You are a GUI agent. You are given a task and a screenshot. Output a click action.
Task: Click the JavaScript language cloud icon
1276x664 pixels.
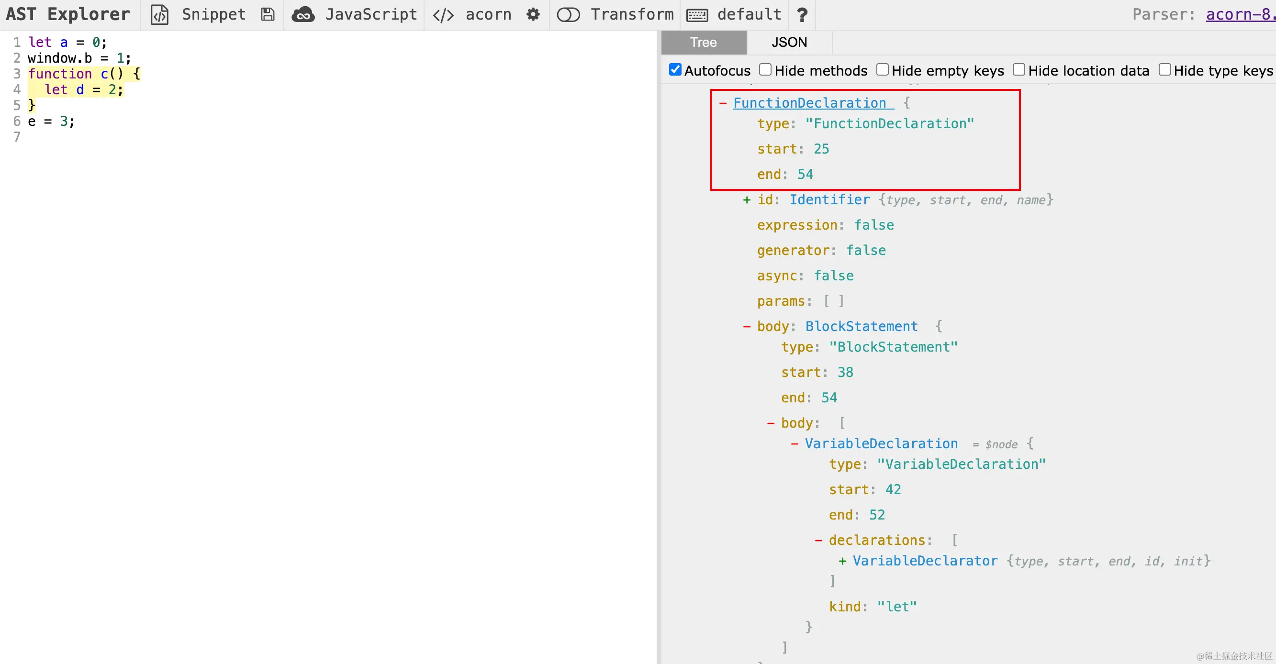click(x=302, y=15)
